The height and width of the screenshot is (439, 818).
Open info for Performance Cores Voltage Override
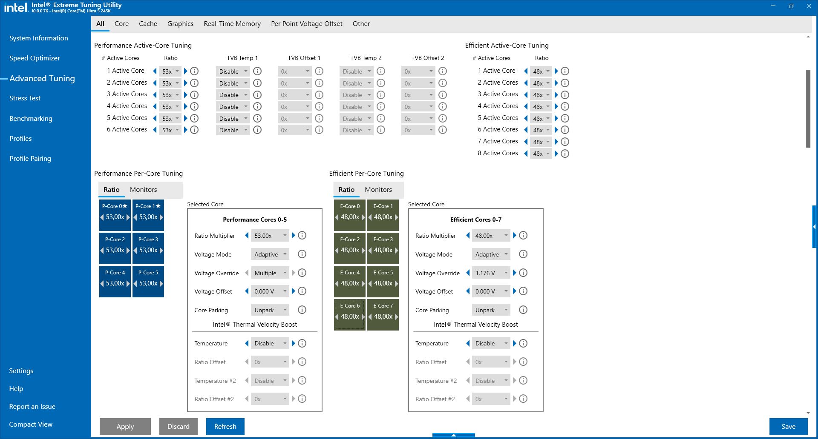click(302, 273)
